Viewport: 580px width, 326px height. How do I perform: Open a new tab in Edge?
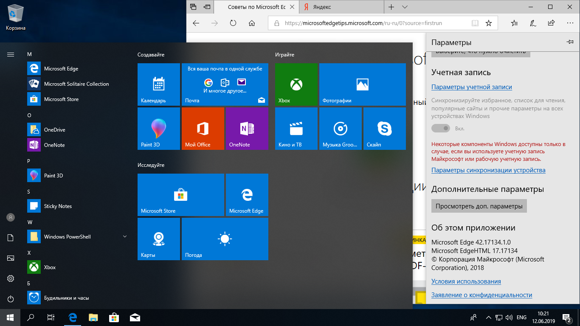[x=391, y=7]
